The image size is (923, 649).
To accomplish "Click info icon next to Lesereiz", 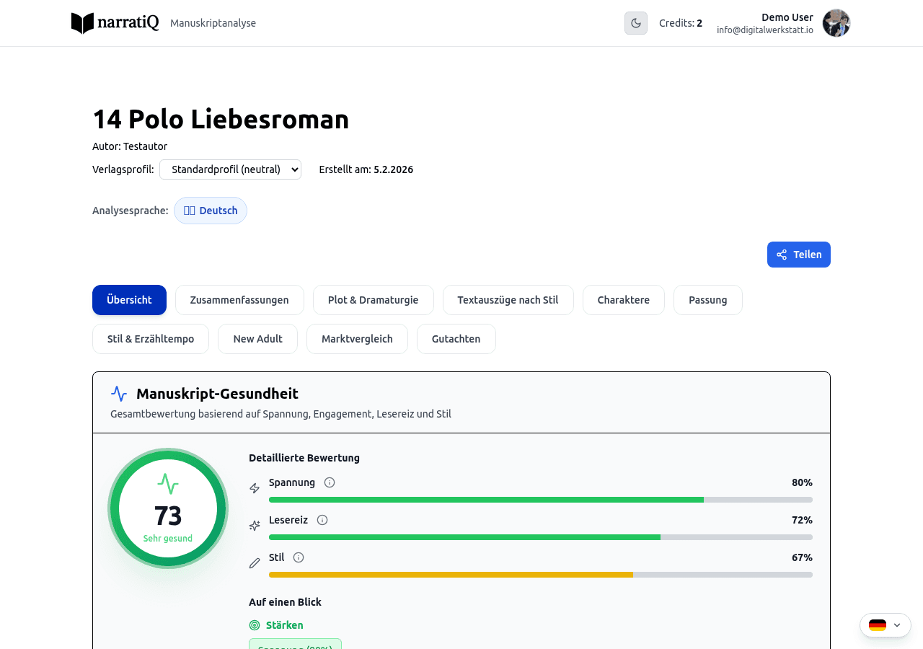I will point(322,520).
